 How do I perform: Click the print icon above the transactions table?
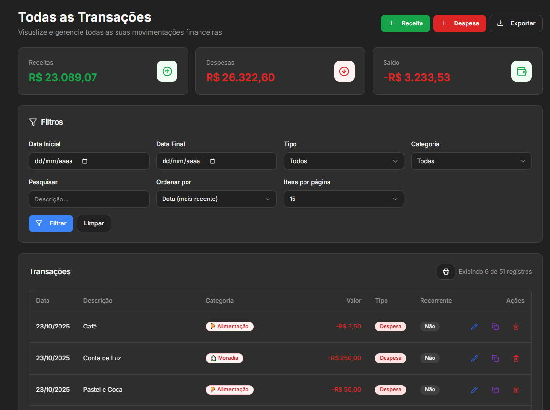point(445,272)
